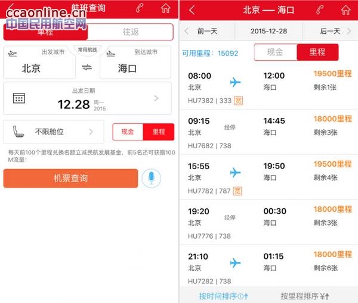Image resolution: width=358 pixels, height=303 pixels.
Task: Tap 18000里程 price of the 19:20 flight
Action: coord(333,209)
